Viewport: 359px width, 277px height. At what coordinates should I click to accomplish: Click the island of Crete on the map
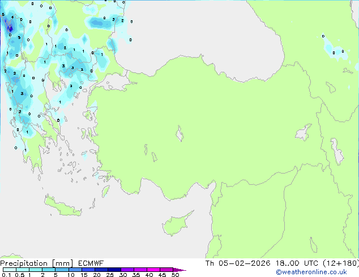[x=62, y=206]
